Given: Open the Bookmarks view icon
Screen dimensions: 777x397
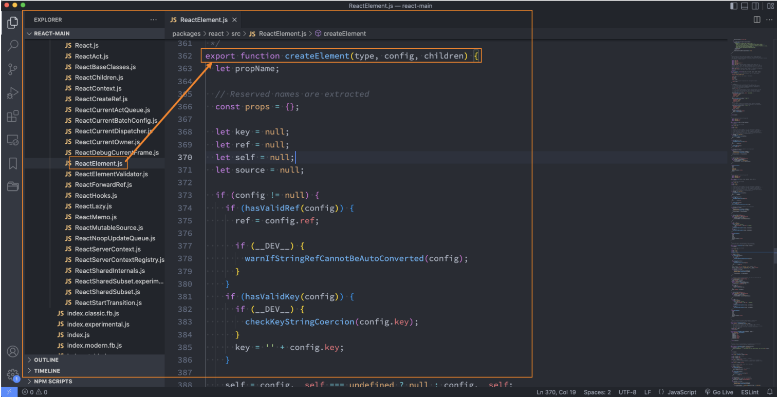Looking at the screenshot, I should coord(13,163).
